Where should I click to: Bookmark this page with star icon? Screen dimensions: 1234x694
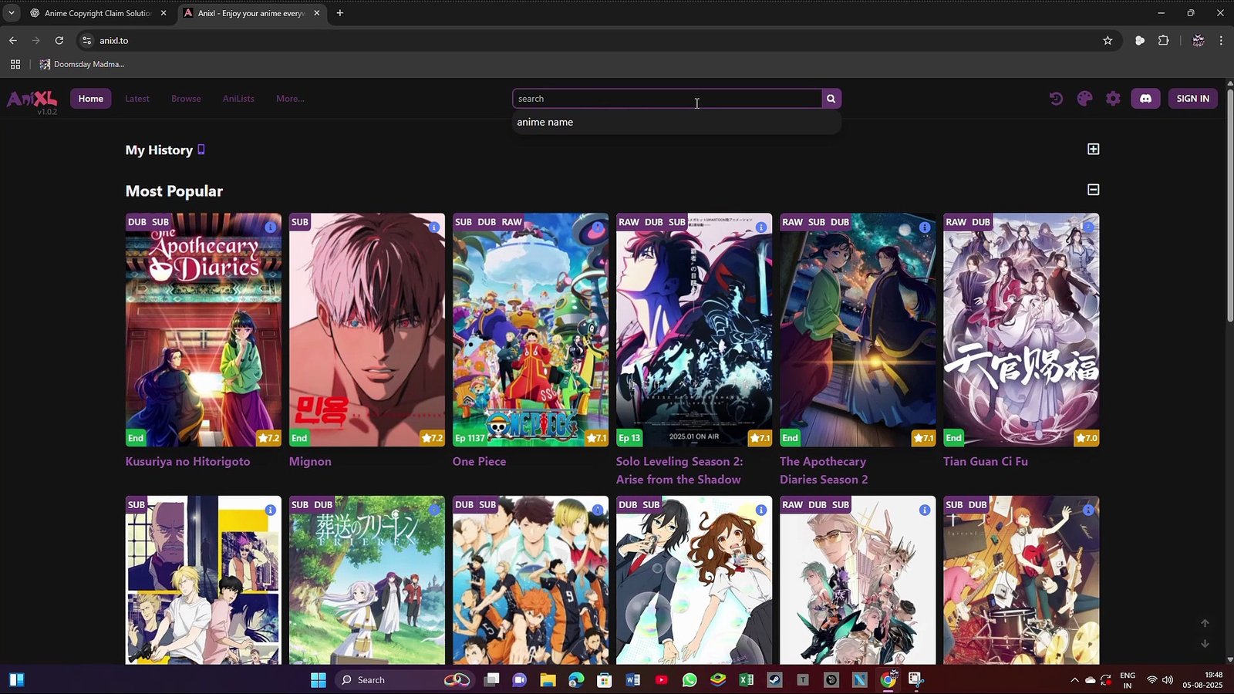coord(1108,41)
